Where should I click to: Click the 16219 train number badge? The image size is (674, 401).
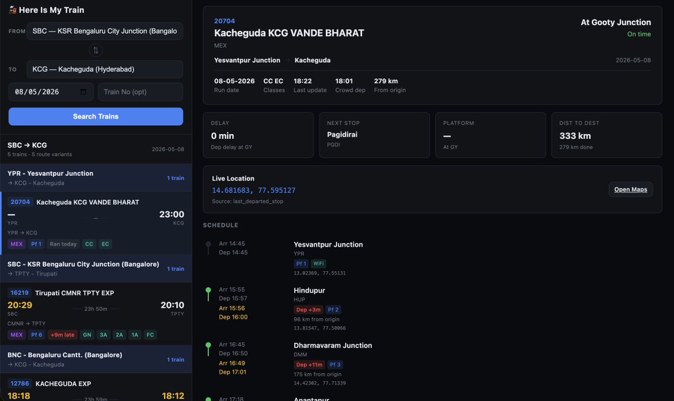(x=20, y=293)
